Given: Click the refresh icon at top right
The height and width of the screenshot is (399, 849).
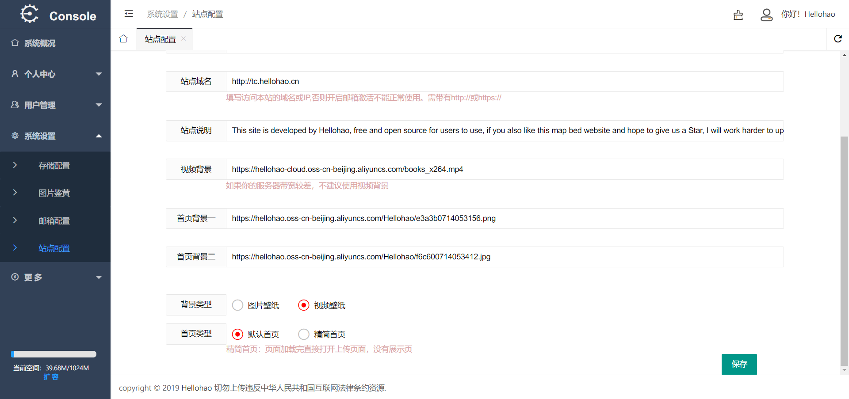Looking at the screenshot, I should [838, 39].
